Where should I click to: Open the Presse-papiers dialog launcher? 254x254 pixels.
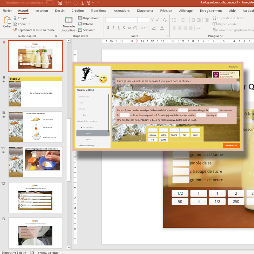coord(56,36)
